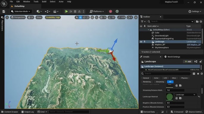This screenshot has height=114, width=204.
Task: Open the Tools menu
Action: tap(36, 1)
